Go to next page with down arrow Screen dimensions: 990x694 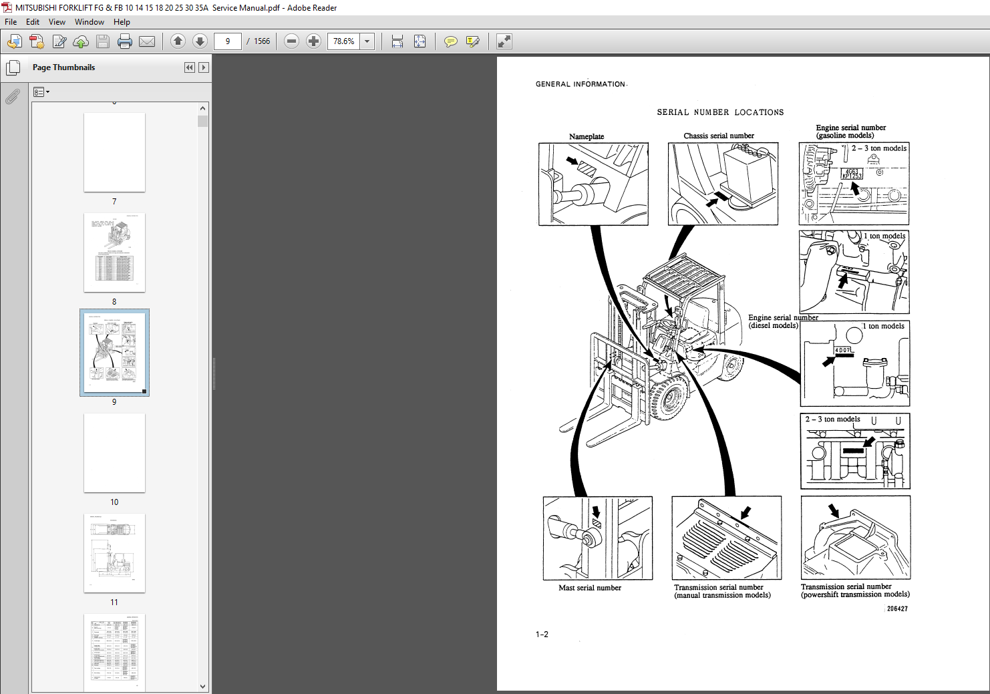(200, 41)
